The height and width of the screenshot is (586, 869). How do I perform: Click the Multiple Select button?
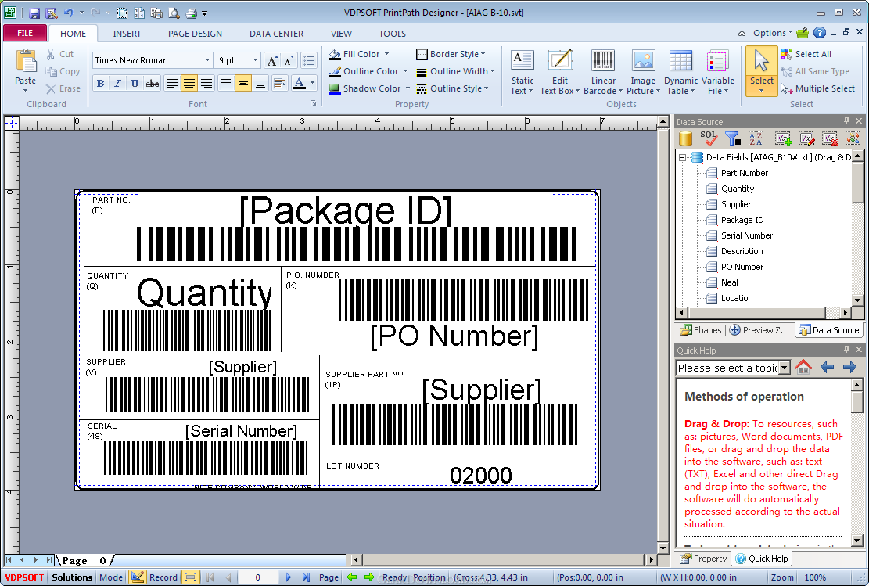[x=818, y=88]
